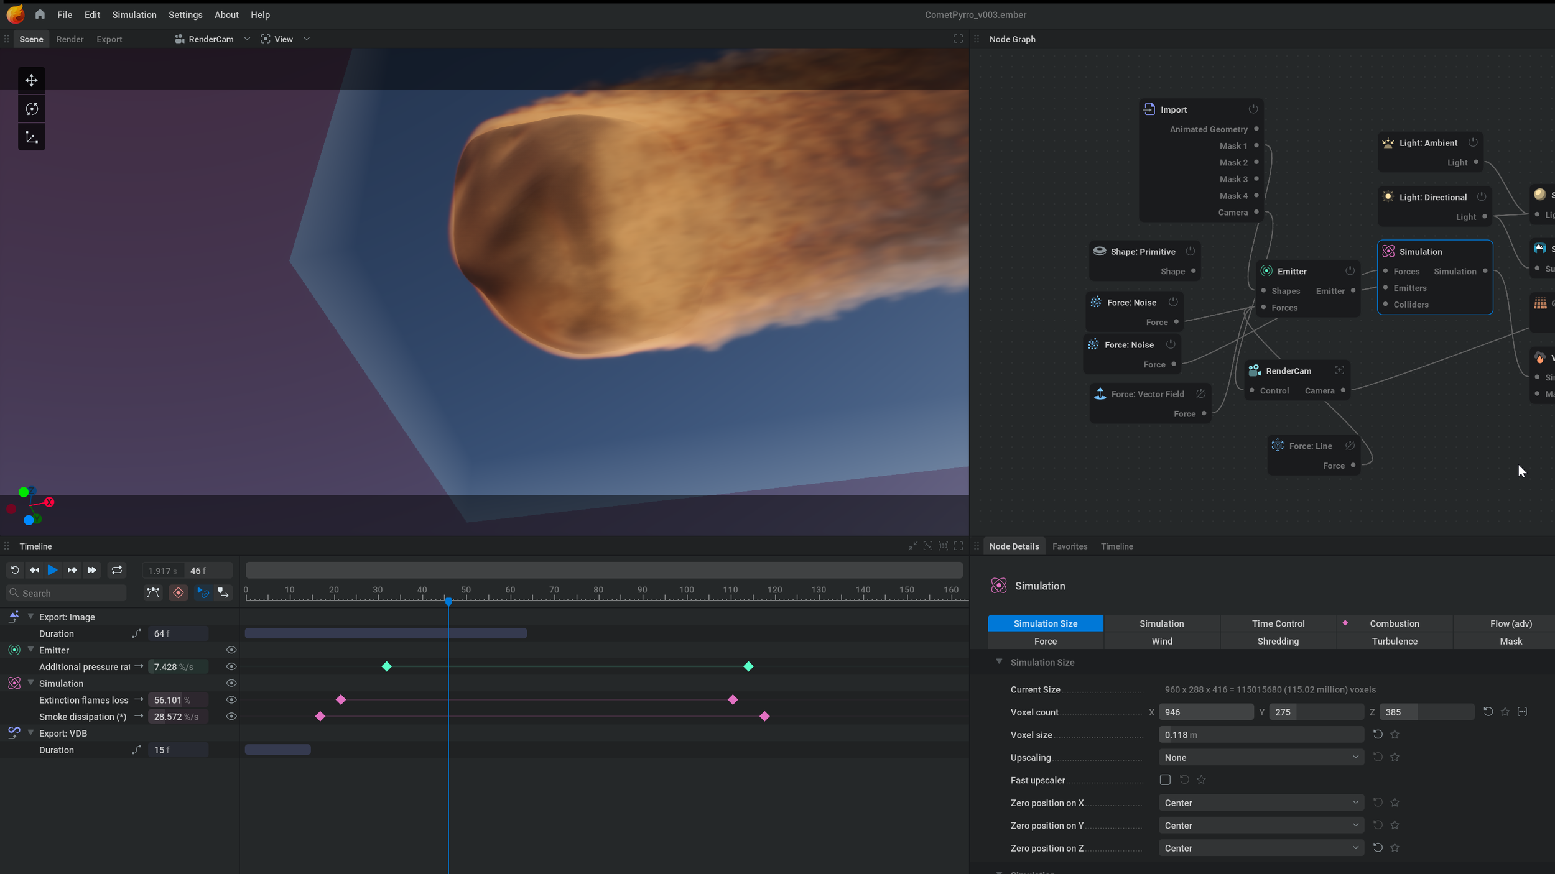The width and height of the screenshot is (1555, 874).
Task: Click the timeline fit-curve zoom icon
Action: point(927,546)
